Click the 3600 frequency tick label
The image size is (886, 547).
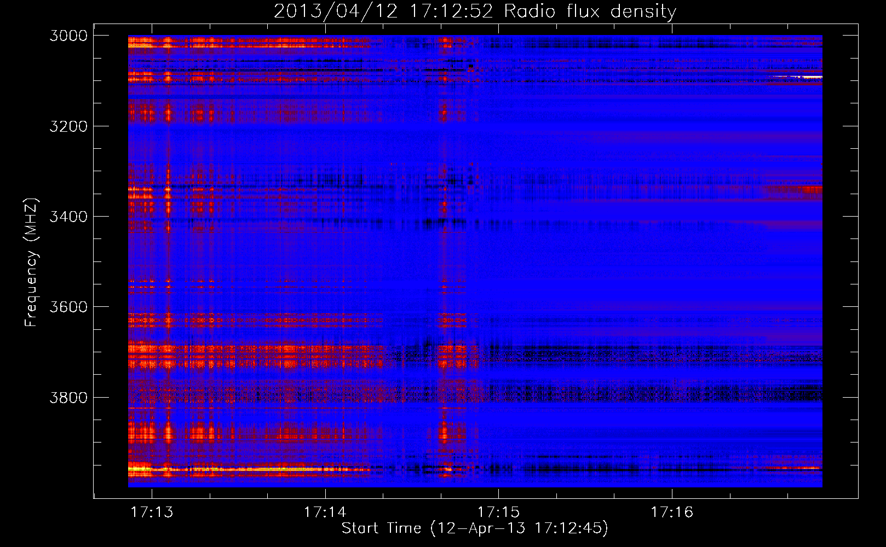pos(68,307)
